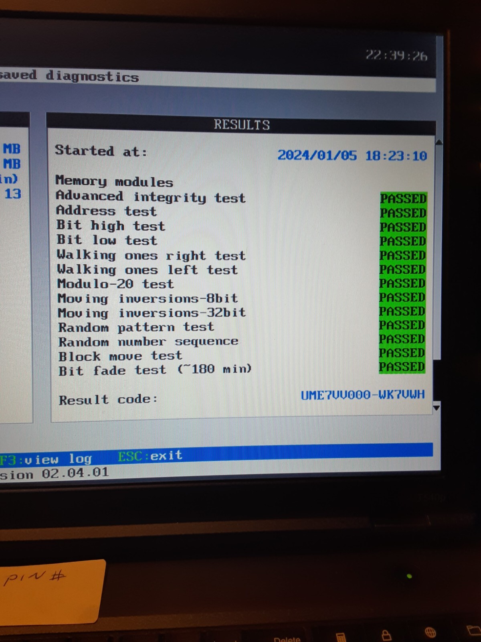
Task: Click the 'saved diagnostics' header text
Action: coord(69,75)
